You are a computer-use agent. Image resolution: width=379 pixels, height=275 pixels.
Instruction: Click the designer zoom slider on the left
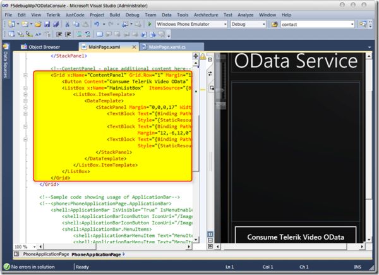coord(220,82)
